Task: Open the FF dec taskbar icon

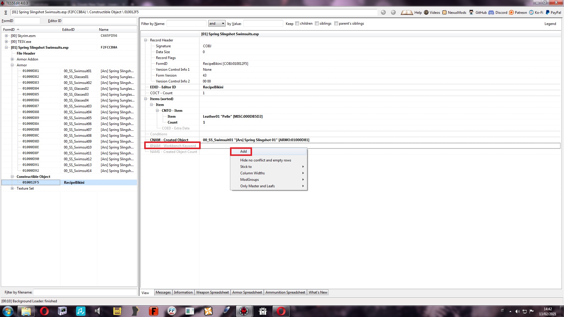Action: point(172,311)
